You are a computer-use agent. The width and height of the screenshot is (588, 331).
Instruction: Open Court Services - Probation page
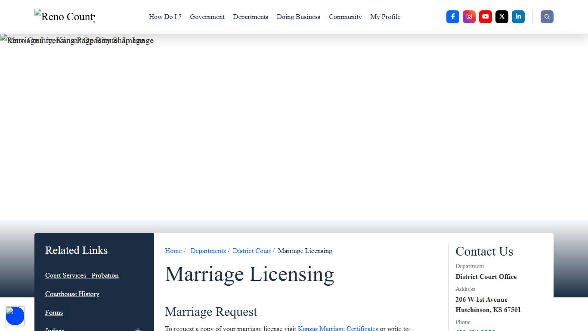point(82,275)
